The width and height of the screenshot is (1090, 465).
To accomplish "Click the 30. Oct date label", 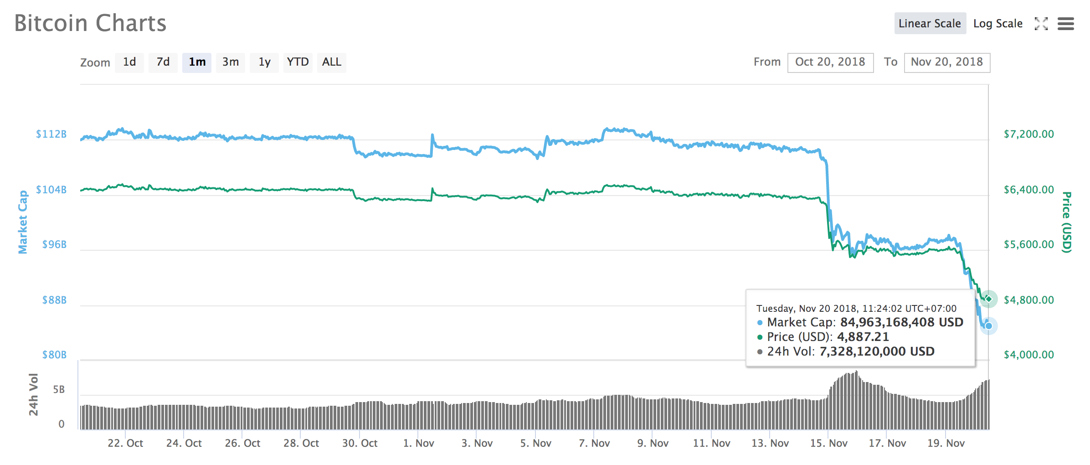I will coord(360,443).
